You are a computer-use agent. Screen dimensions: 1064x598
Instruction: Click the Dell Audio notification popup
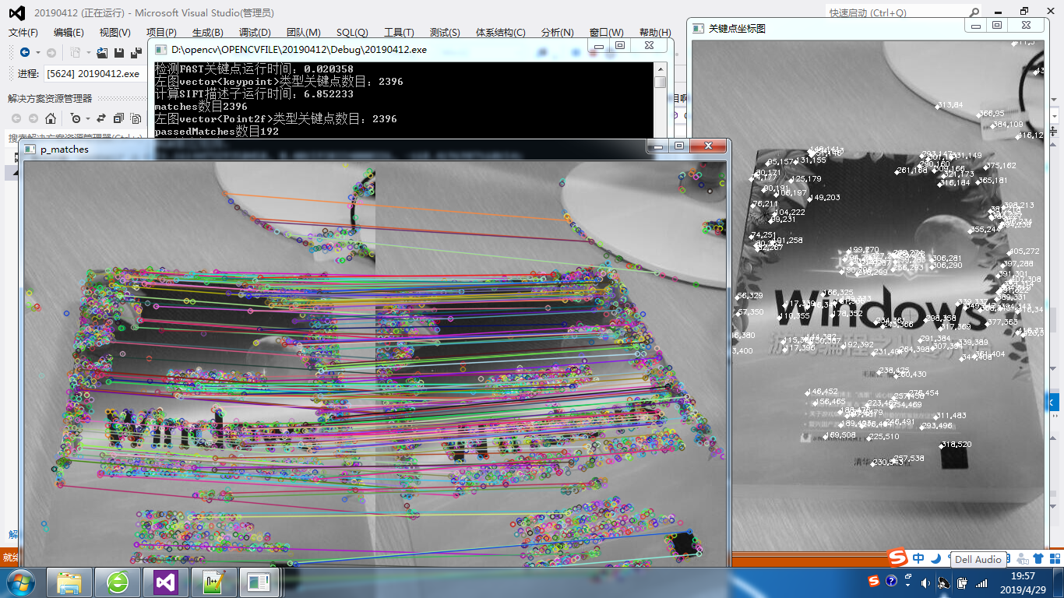tap(978, 559)
